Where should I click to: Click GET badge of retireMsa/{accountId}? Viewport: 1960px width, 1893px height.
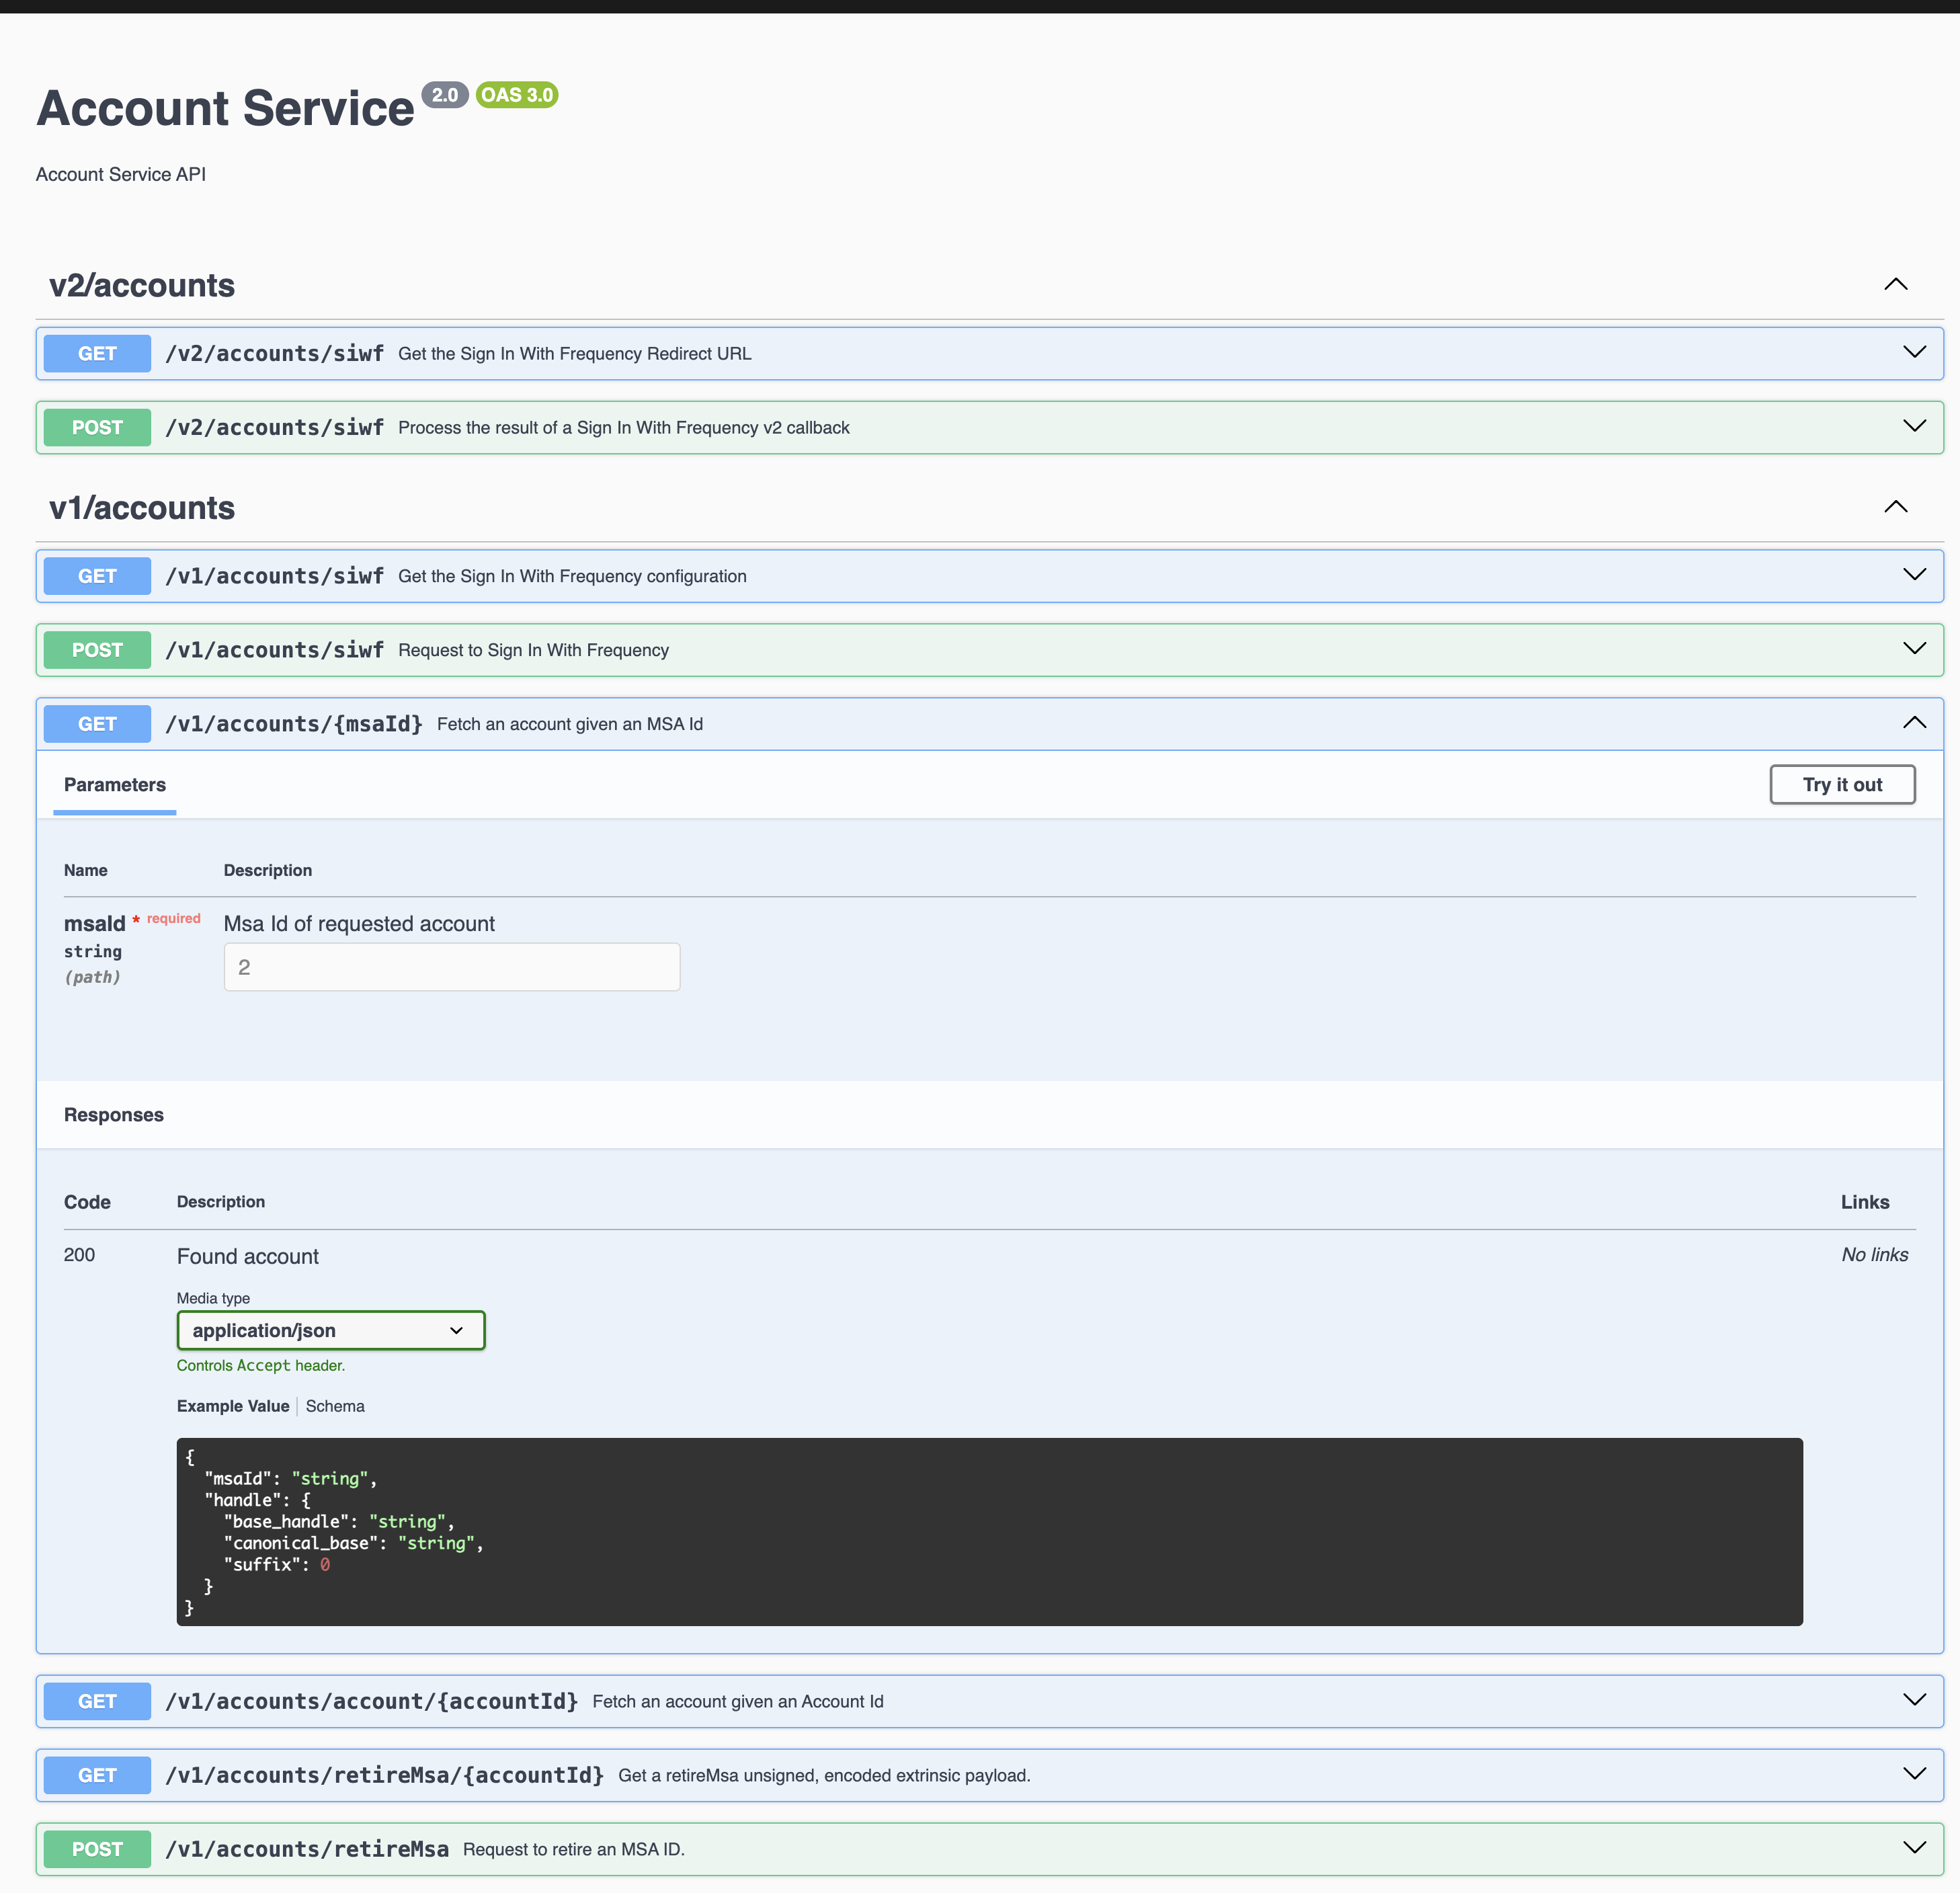97,1775
